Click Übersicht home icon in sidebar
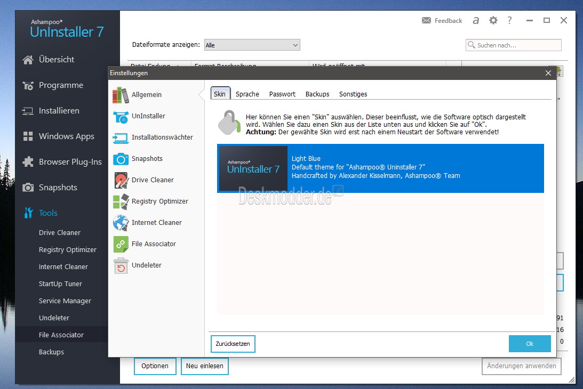 click(28, 60)
